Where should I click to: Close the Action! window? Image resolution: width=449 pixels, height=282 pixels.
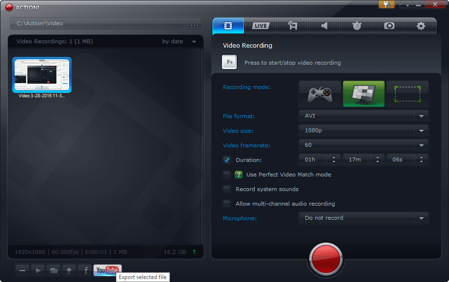[435, 4]
